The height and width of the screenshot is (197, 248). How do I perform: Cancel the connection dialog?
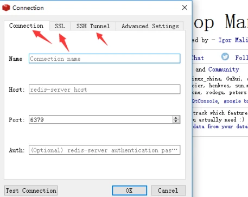click(x=168, y=190)
